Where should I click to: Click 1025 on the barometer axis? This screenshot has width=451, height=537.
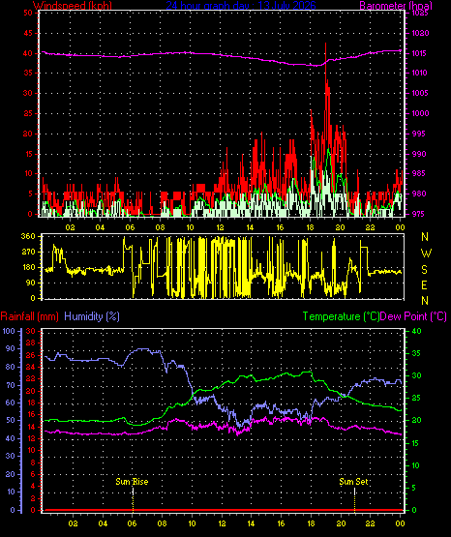click(420, 13)
